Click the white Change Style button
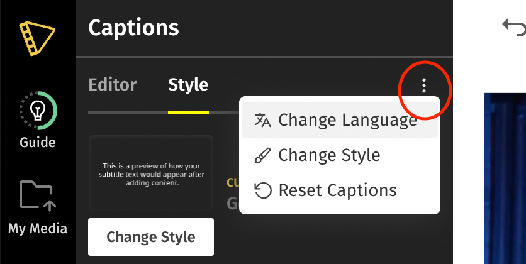Image resolution: width=526 pixels, height=264 pixels. [x=151, y=237]
